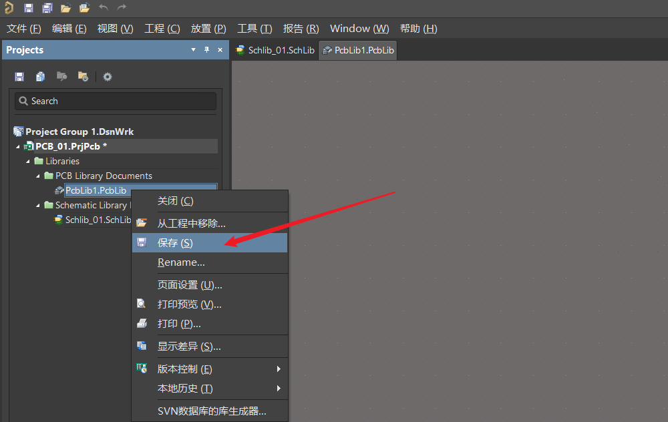This screenshot has height=422, width=668.
Task: Open the 放置 (P) menu
Action: click(x=208, y=29)
